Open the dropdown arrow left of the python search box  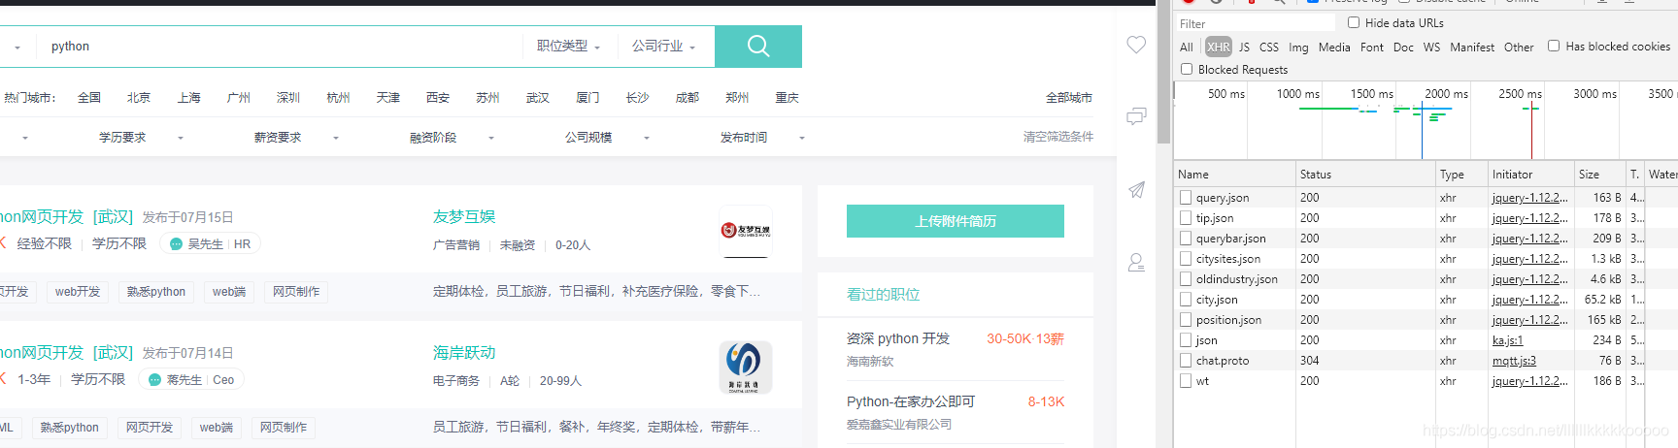[x=17, y=48]
